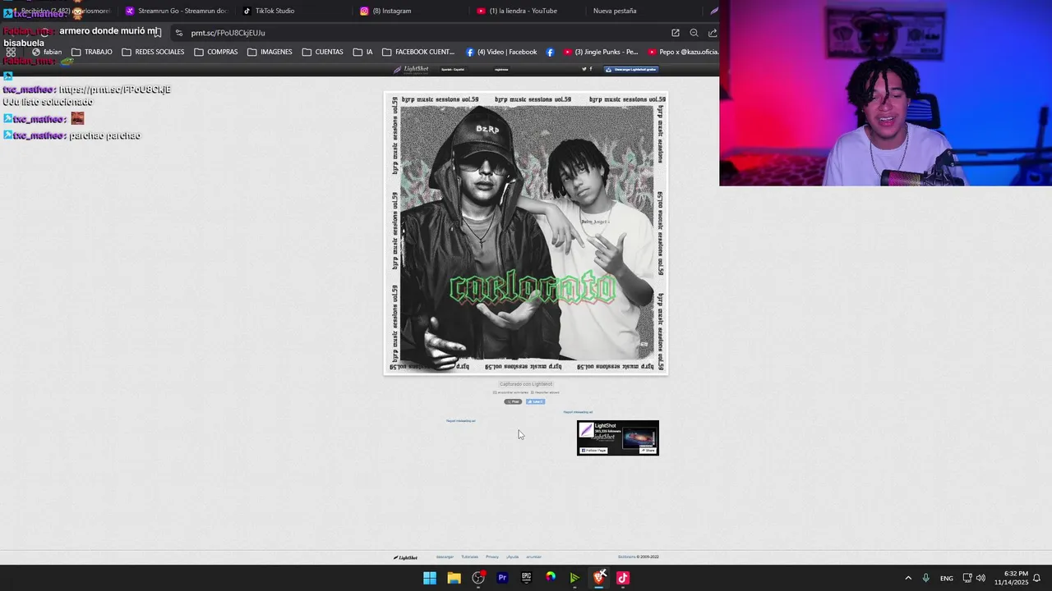Click the Follow Page button in Facebook widget
The width and height of the screenshot is (1052, 591).
click(x=594, y=450)
